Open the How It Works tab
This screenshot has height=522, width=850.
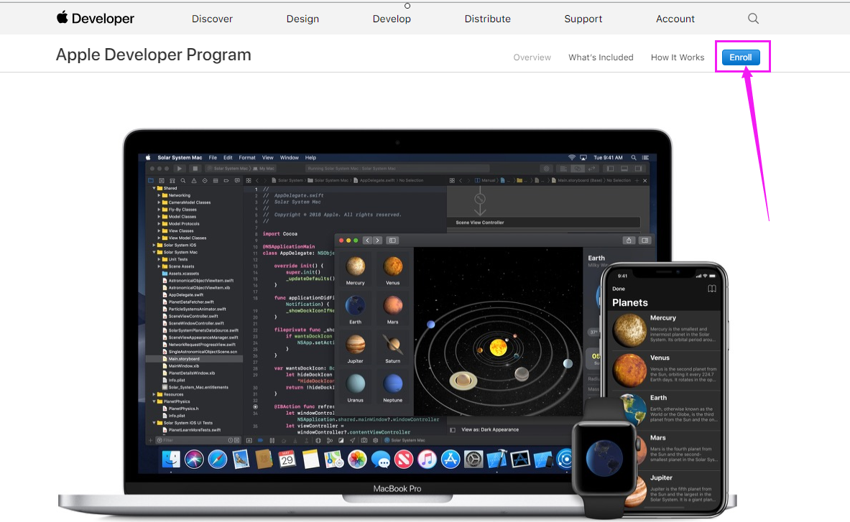pos(677,57)
